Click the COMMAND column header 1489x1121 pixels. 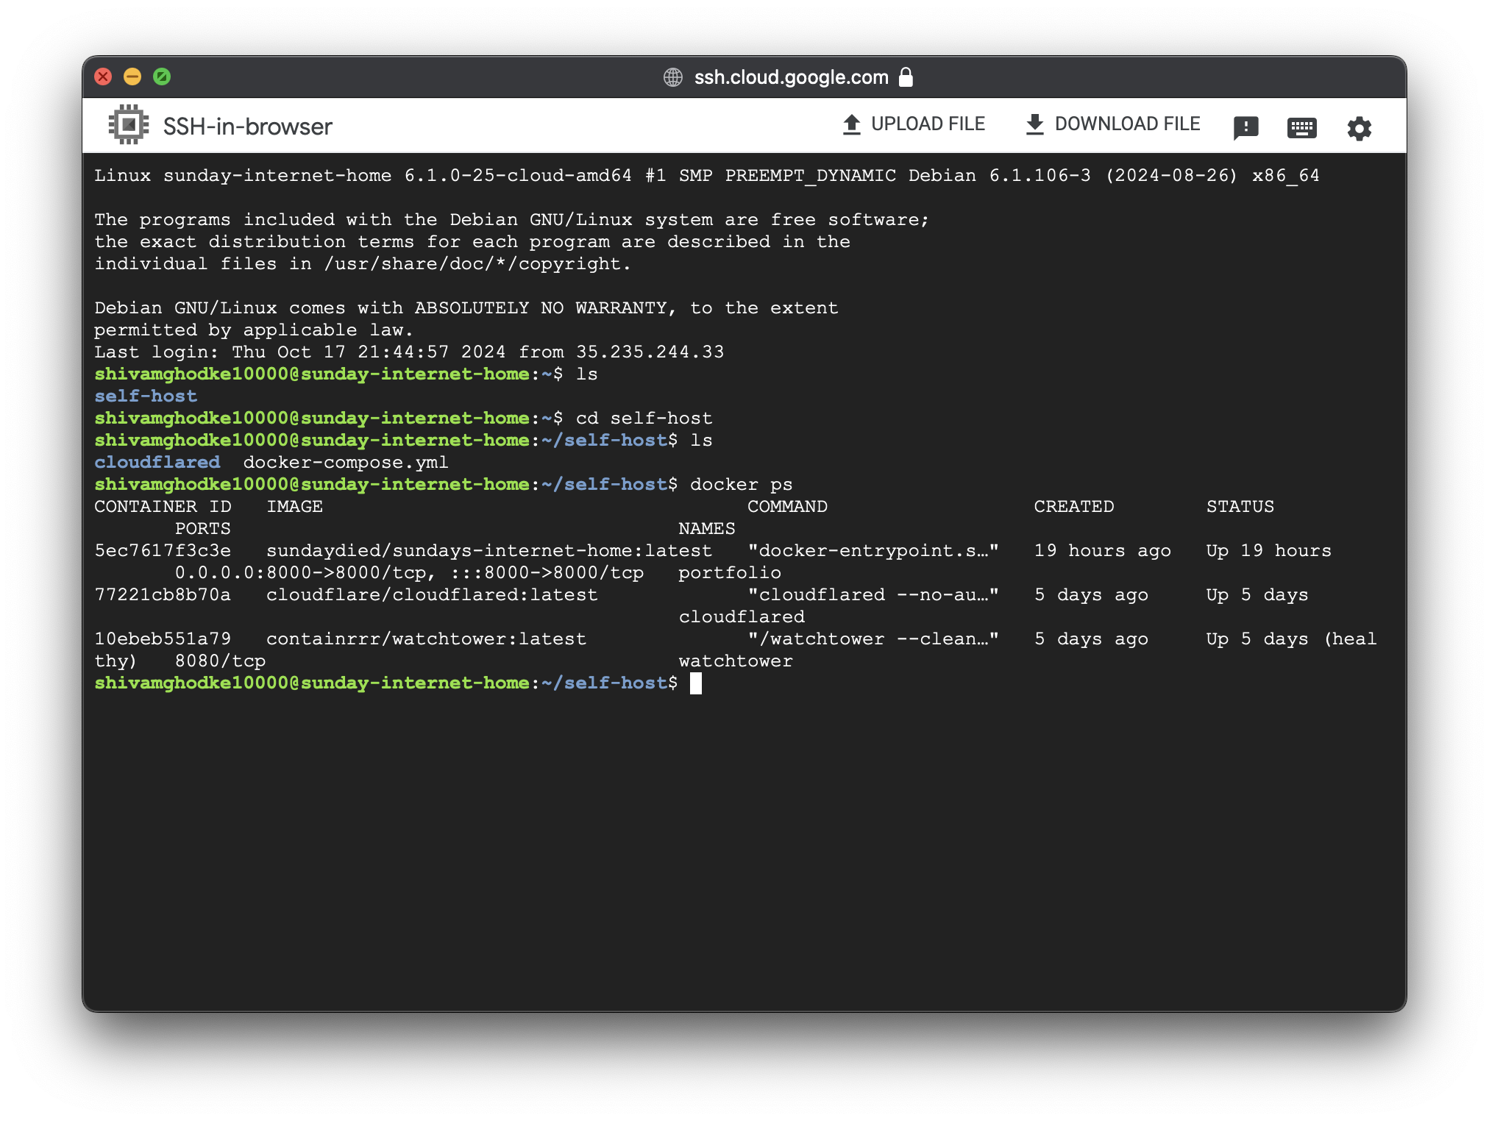pos(787,507)
